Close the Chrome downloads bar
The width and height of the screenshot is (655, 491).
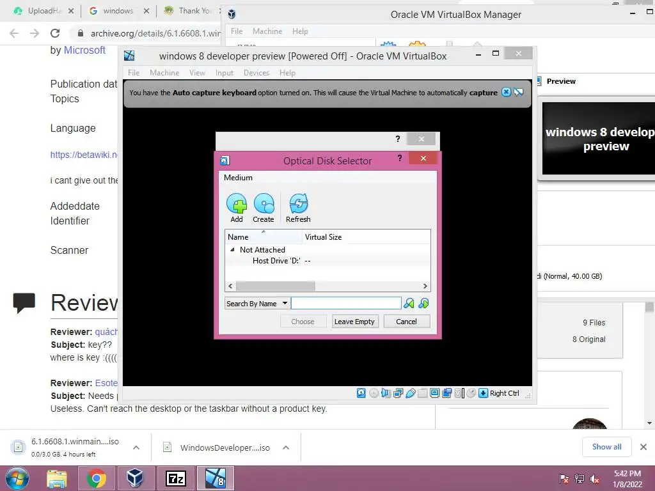[643, 447]
